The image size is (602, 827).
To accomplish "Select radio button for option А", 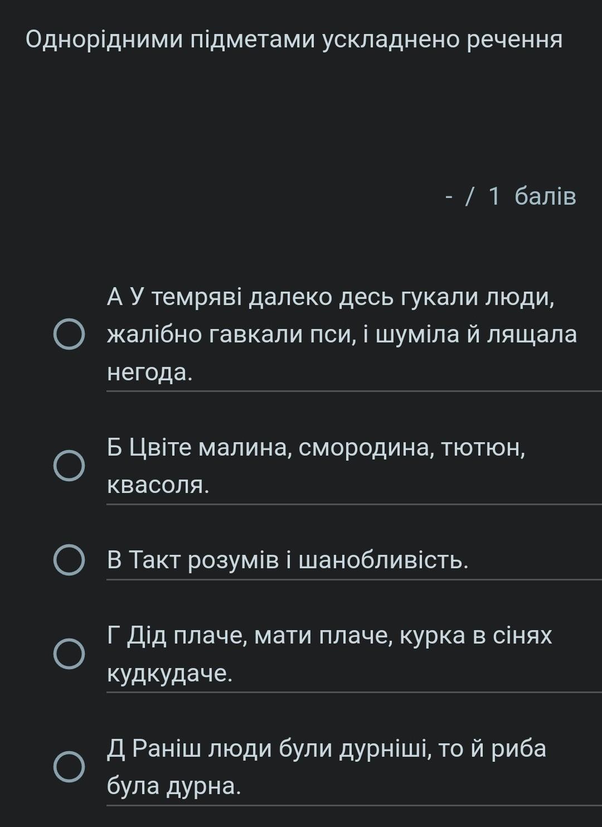I will (69, 335).
